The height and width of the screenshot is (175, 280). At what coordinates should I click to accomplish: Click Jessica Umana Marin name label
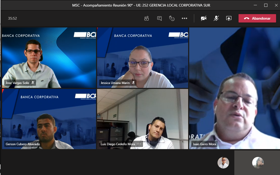[115, 83]
